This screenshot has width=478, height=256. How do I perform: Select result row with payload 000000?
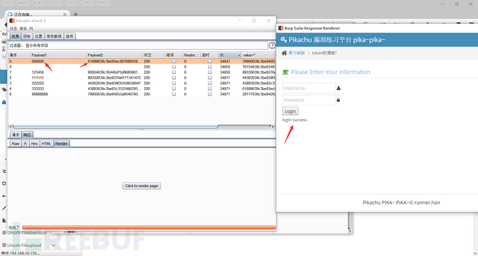click(142, 61)
